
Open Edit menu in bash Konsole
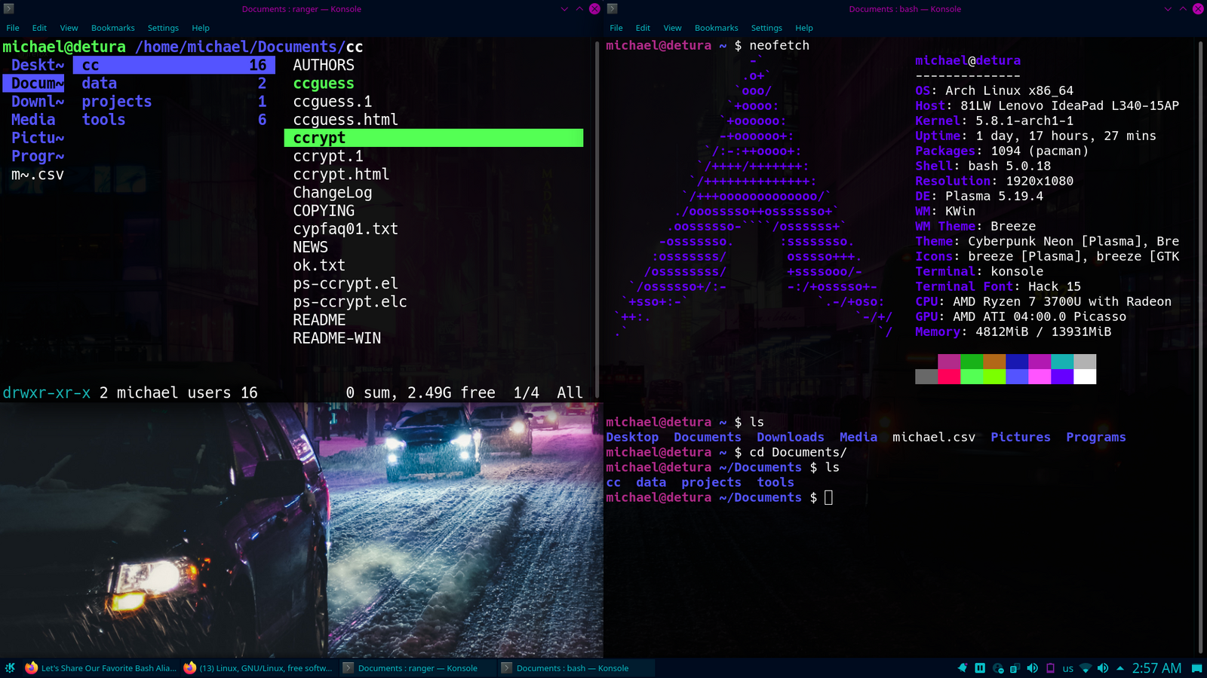pos(643,28)
